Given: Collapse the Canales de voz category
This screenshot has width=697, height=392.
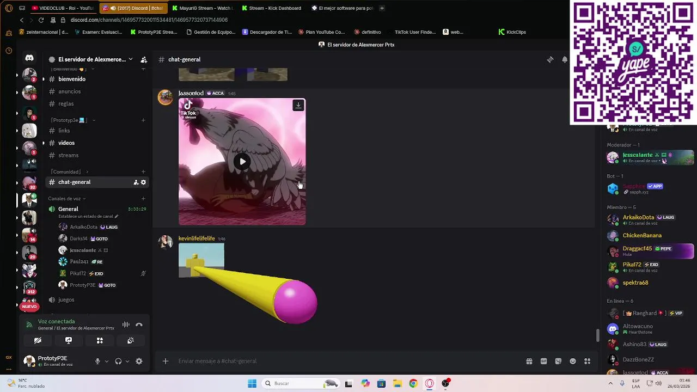Looking at the screenshot, I should pos(67,199).
